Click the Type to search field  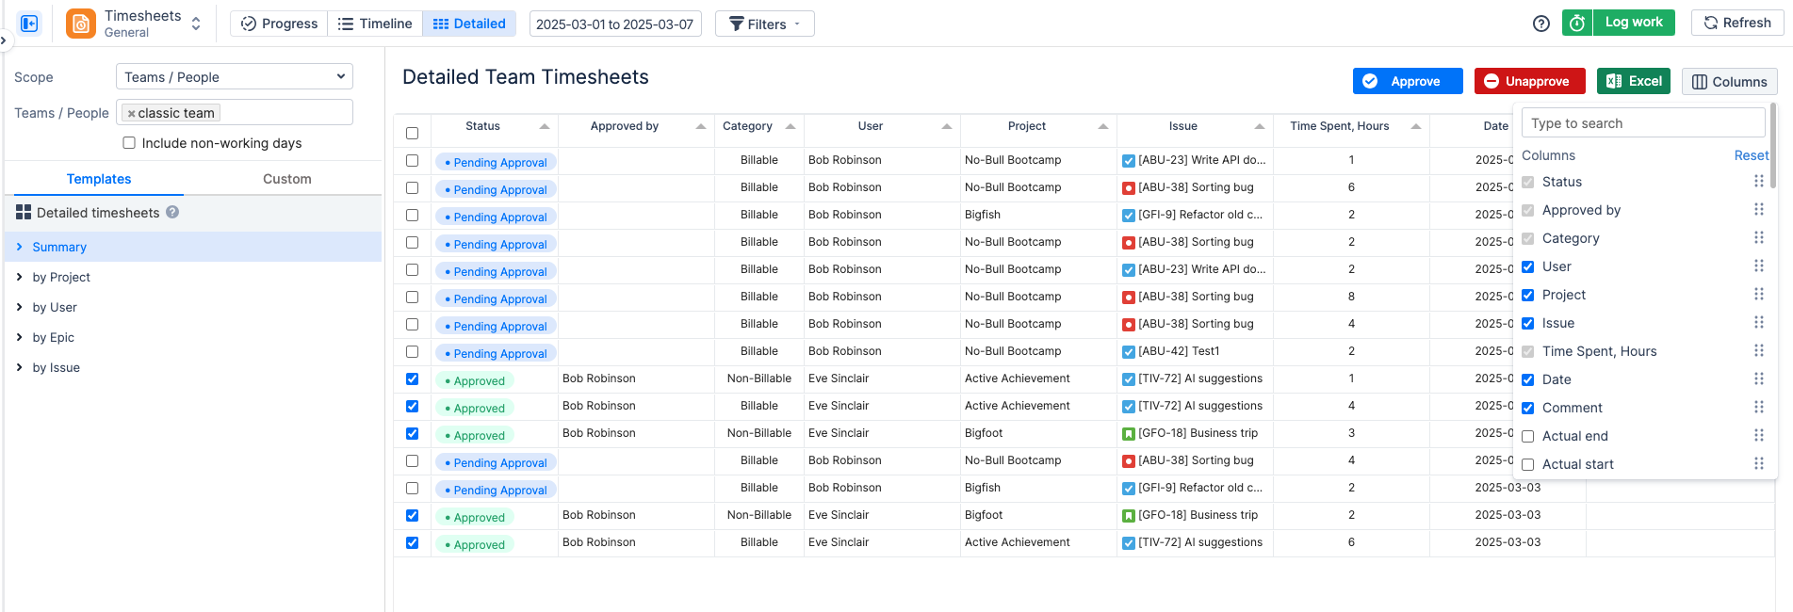1644,123
